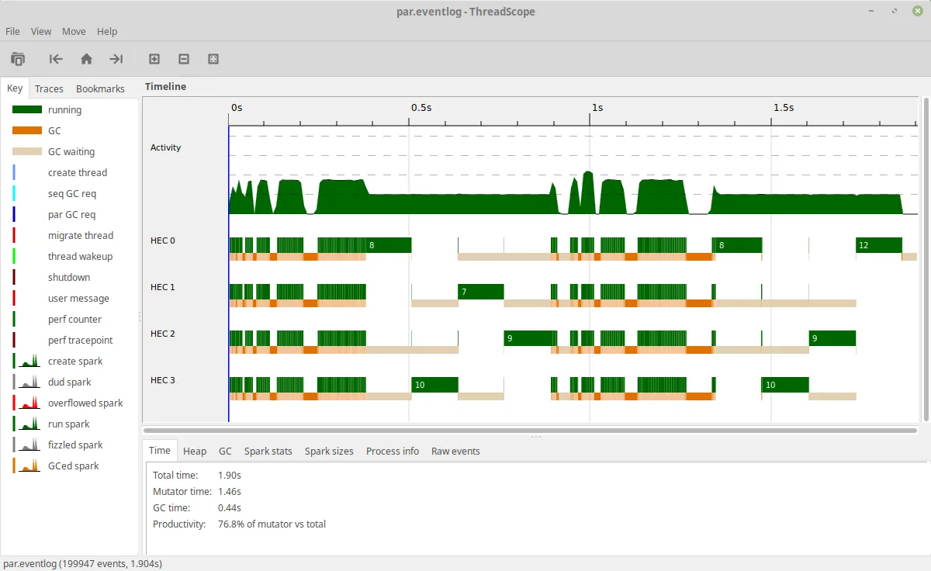Open the Help menu

coord(107,31)
